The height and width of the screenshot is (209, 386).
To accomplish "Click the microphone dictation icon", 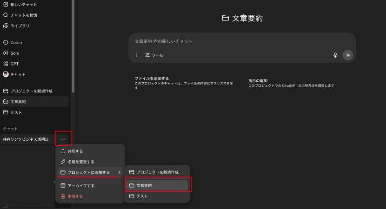I will tap(335, 55).
